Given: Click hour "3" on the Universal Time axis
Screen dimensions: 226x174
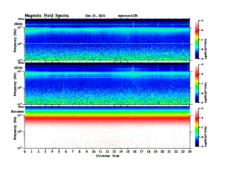Looking at the screenshot, I should pos(45,152).
